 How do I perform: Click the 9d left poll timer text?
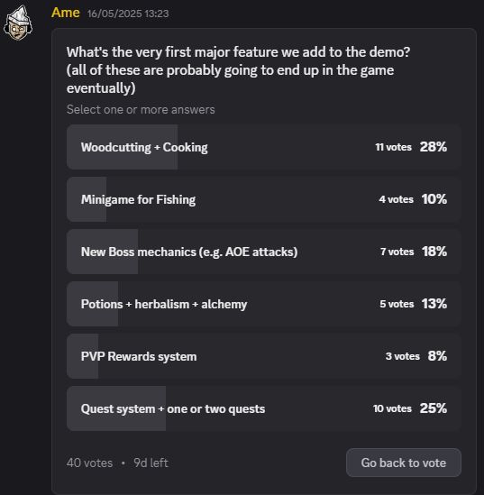coord(151,463)
